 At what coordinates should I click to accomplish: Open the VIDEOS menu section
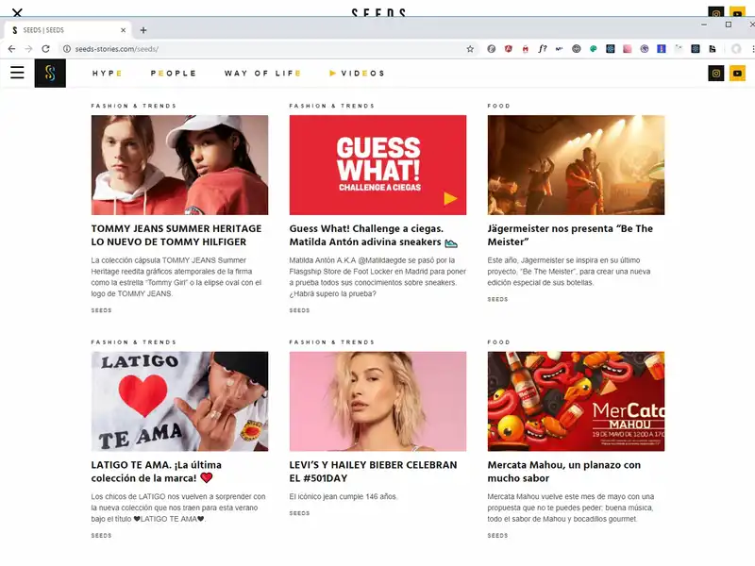tap(357, 74)
